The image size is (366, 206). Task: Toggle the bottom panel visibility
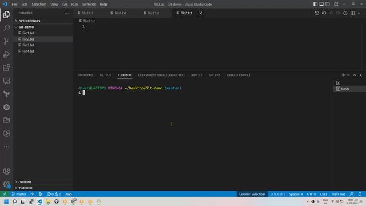[321, 4]
